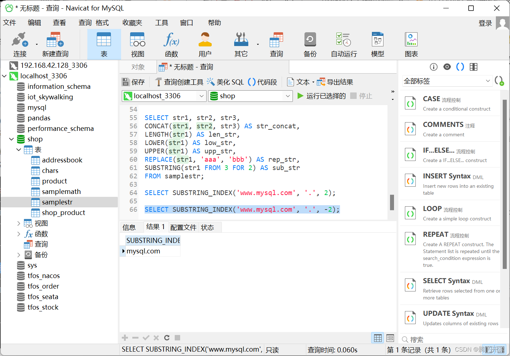Viewport: 510px width, 356px height.
Task: Click the add snippet icon beside 全部标签
Action: [499, 81]
